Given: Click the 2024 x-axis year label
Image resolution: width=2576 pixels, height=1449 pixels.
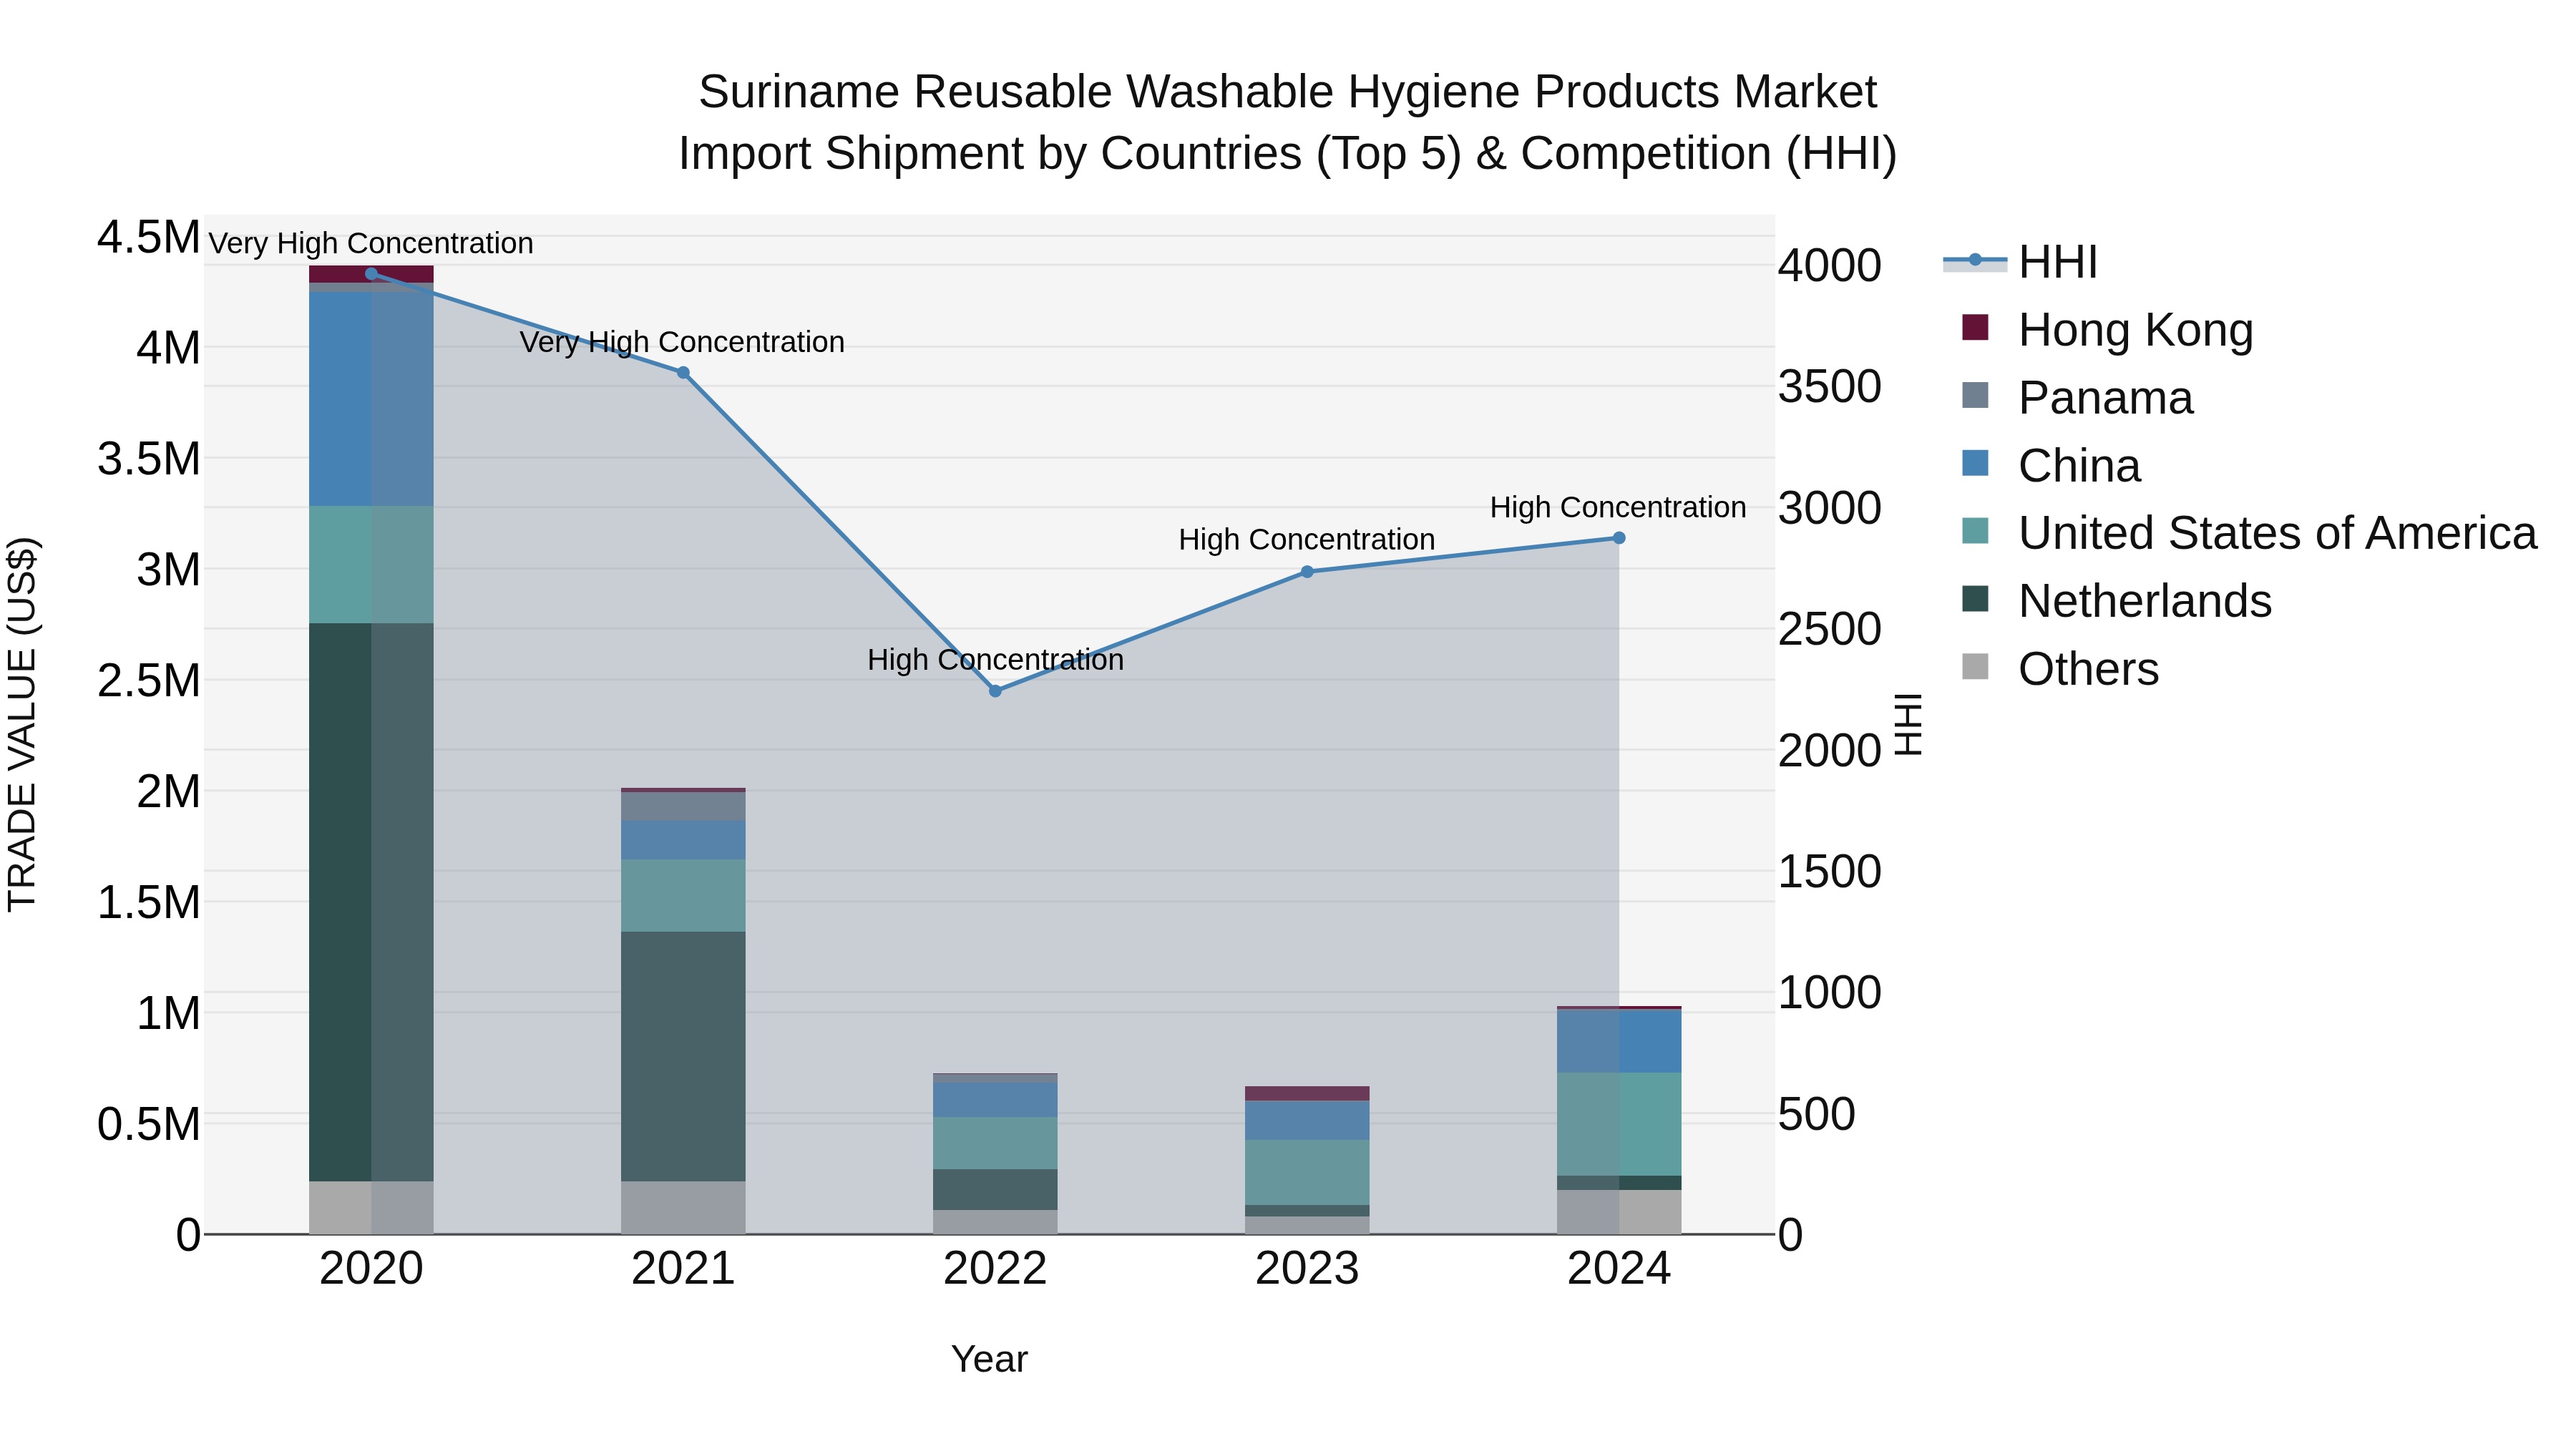Looking at the screenshot, I should [1619, 1269].
